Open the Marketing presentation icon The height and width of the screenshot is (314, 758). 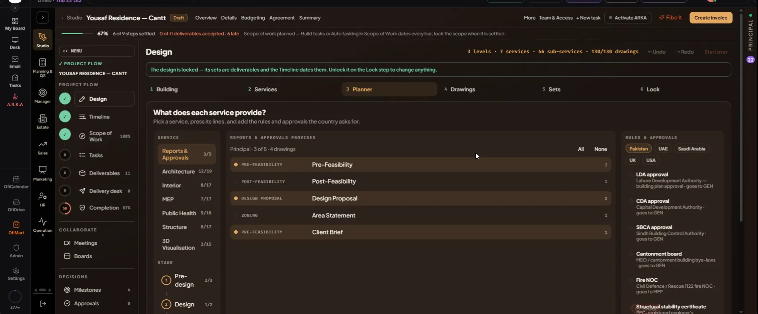point(43,173)
